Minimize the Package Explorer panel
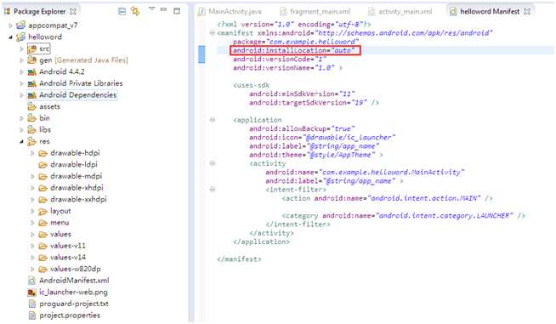Viewport: 556px width, 324px height. [163, 9]
